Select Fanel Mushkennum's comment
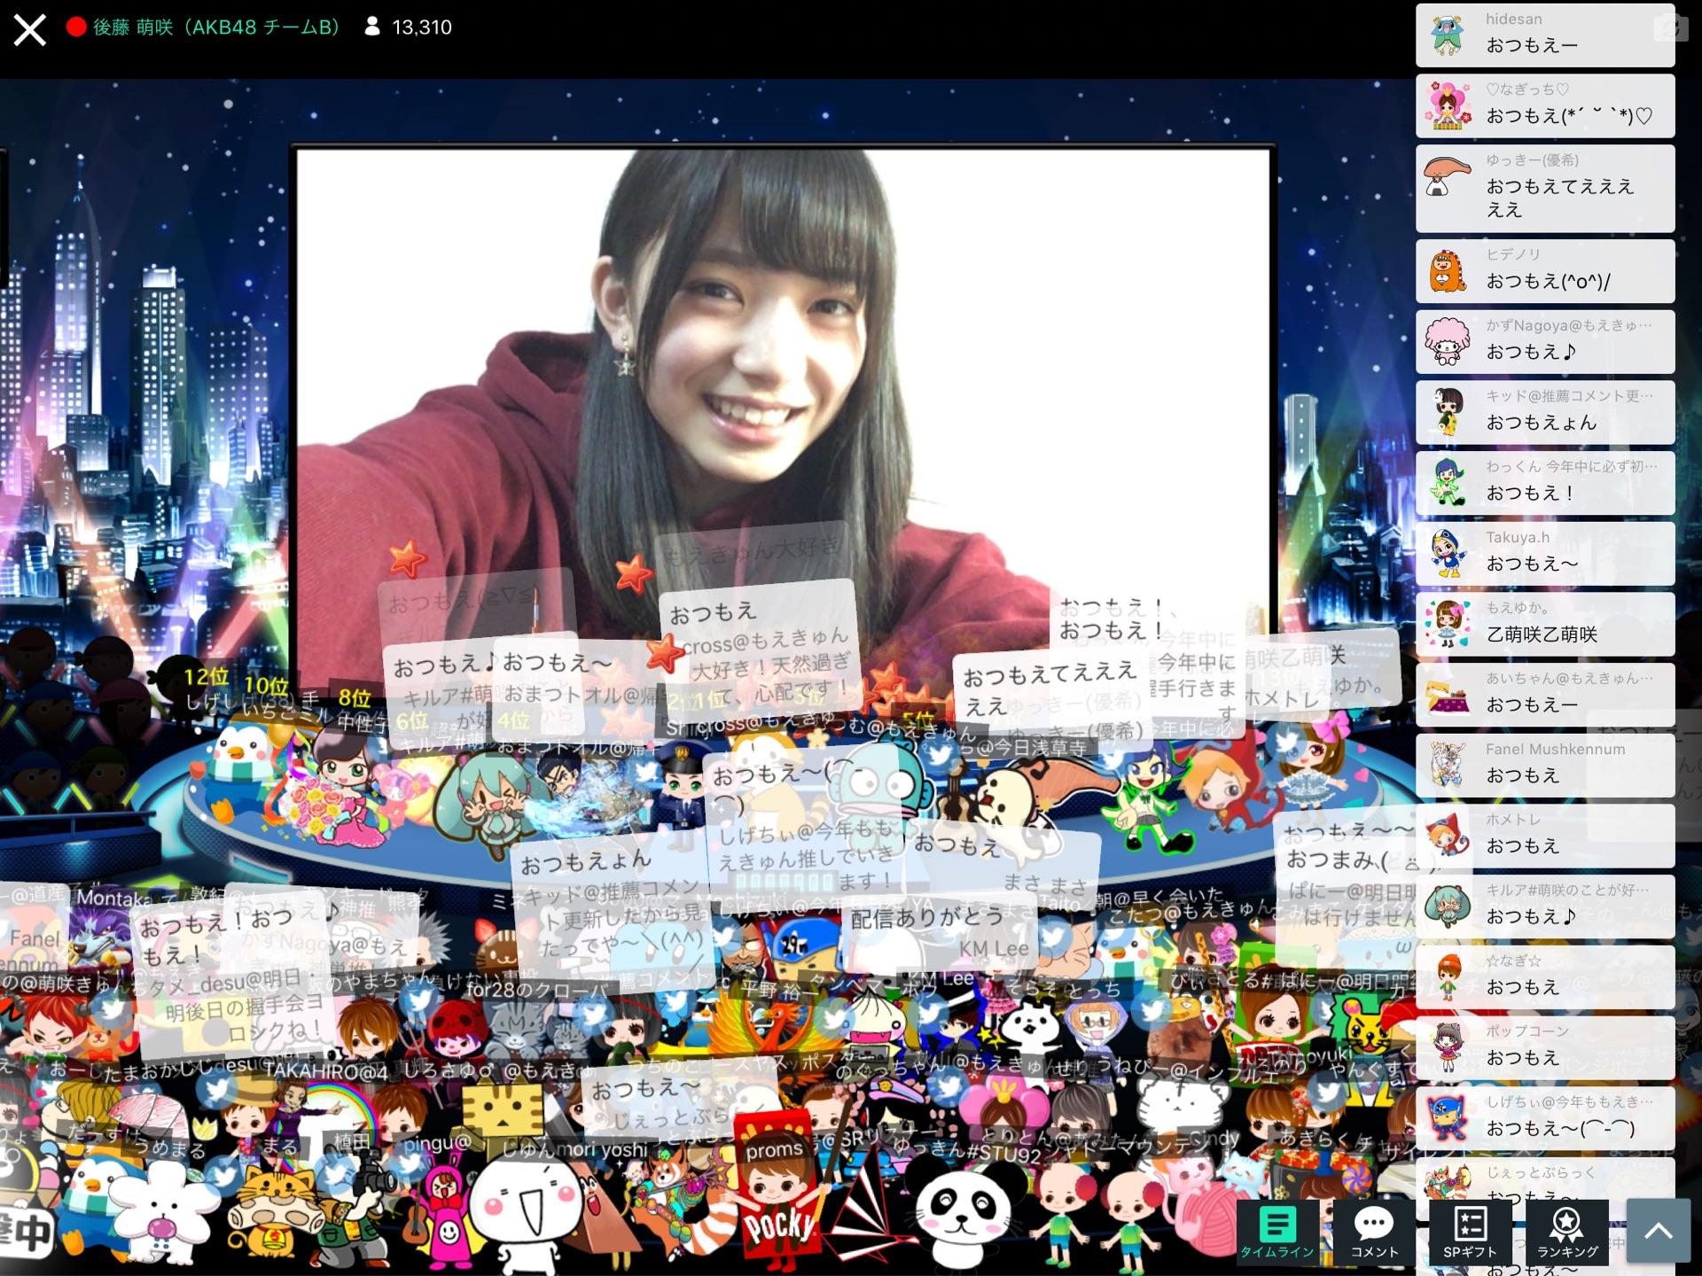This screenshot has width=1702, height=1276. [x=1544, y=765]
